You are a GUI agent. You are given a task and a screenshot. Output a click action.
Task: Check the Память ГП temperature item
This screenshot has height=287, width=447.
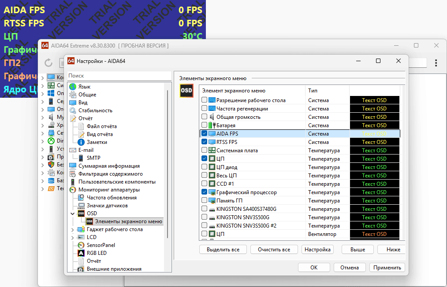tap(203, 200)
